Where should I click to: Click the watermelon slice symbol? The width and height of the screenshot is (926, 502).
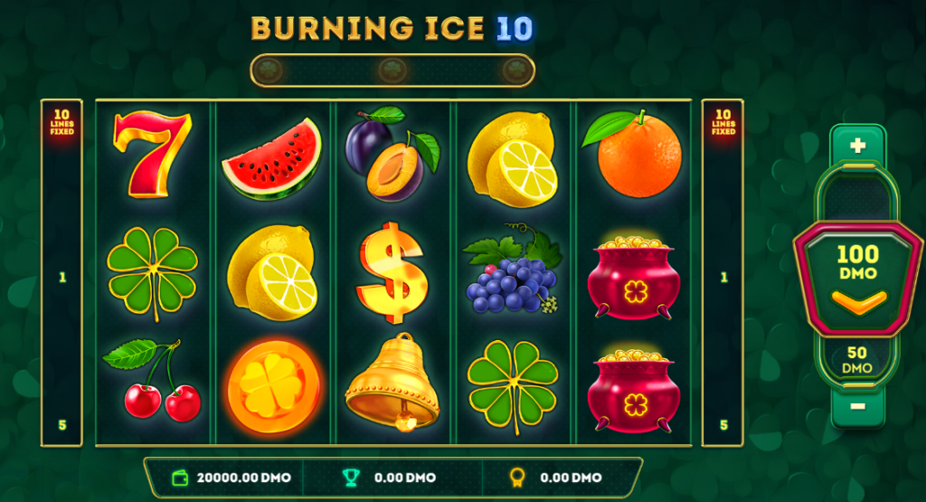[x=271, y=158]
